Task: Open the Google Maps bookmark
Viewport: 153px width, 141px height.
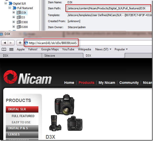Action: (50, 49)
